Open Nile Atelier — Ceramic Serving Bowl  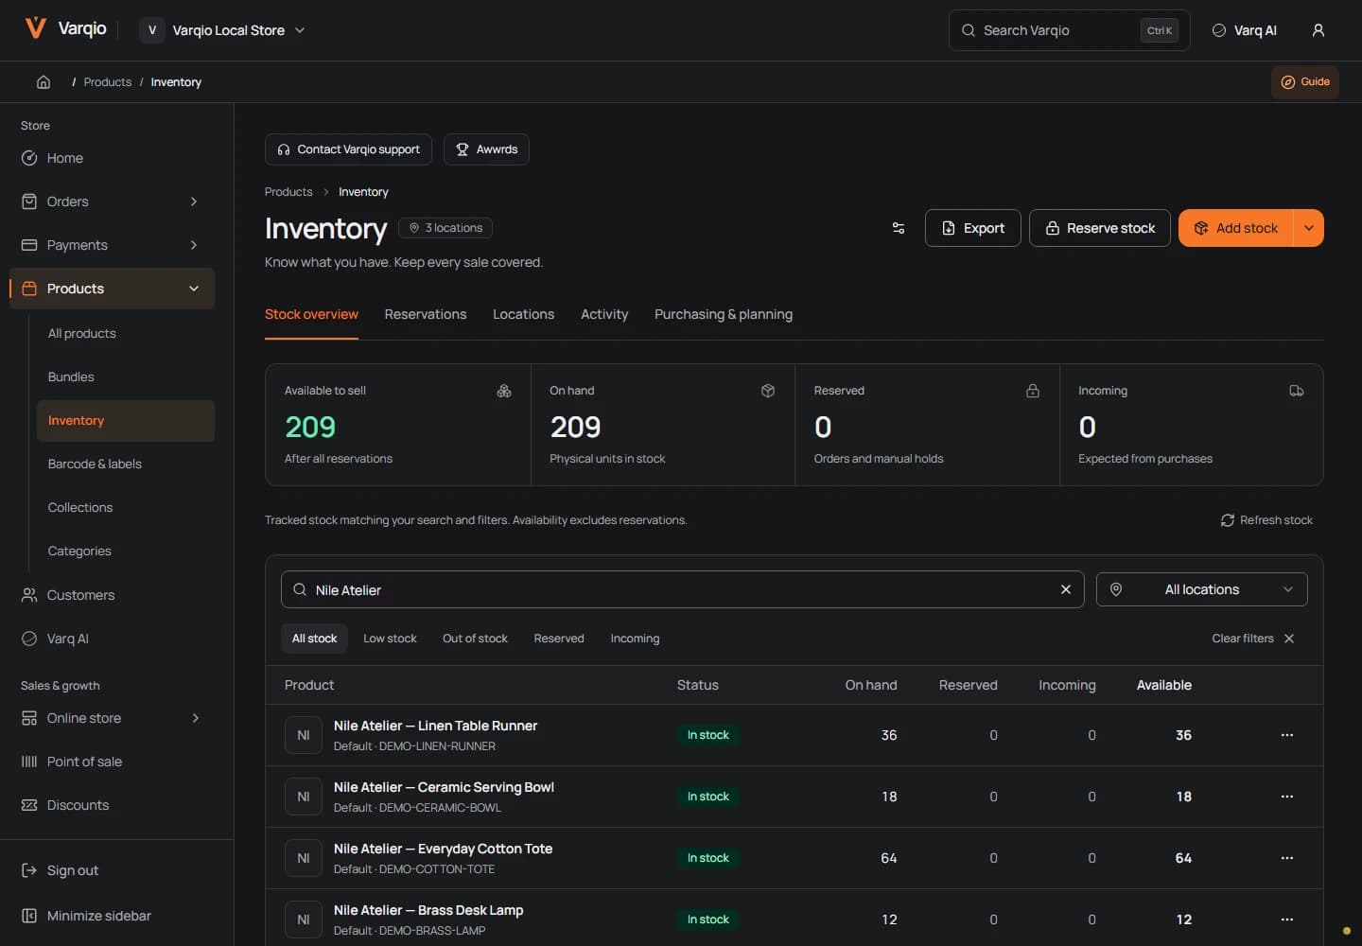[444, 787]
